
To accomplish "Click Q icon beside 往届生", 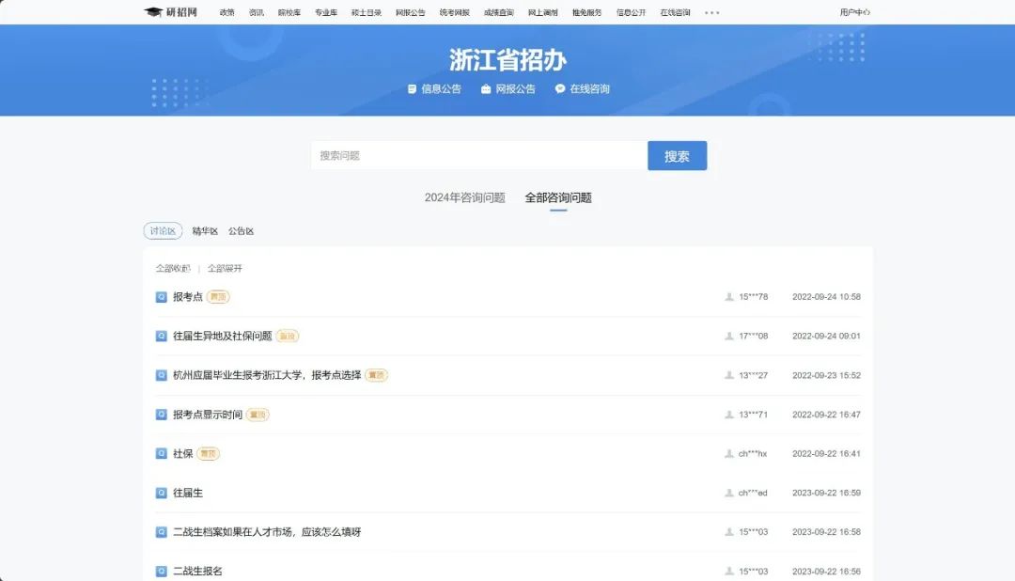I will click(x=162, y=493).
